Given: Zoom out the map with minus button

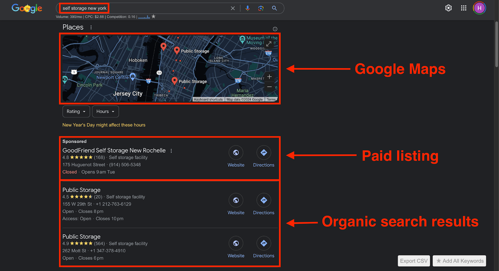Looking at the screenshot, I should point(269,87).
